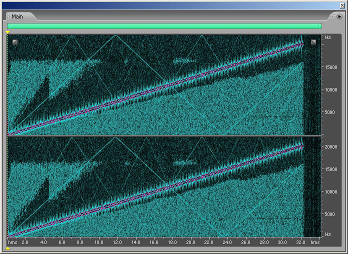Image resolution: width=348 pixels, height=254 pixels.
Task: Click the yellow cursor marker below the time ruler
Action: pyautogui.click(x=8, y=248)
